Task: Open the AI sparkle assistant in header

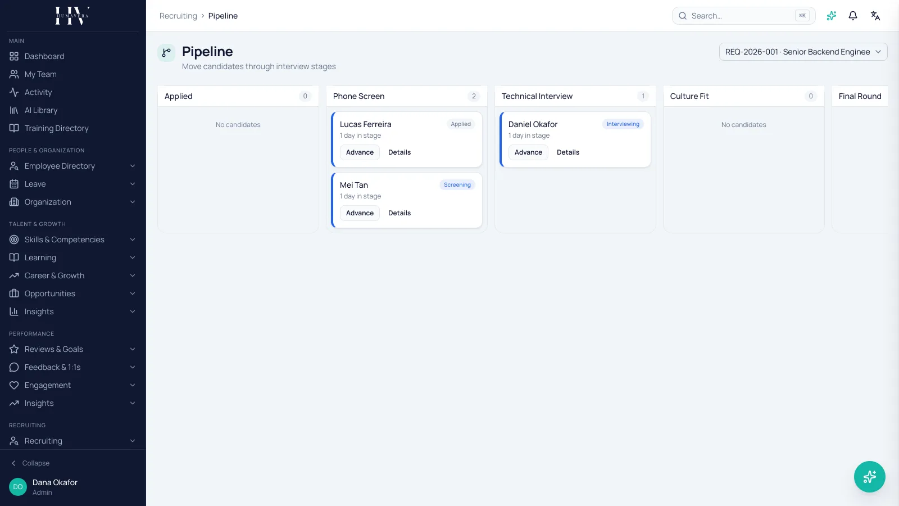Action: (x=832, y=16)
